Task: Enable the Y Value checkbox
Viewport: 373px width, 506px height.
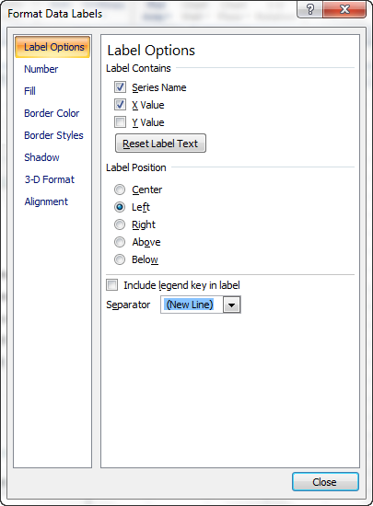Action: tap(120, 122)
